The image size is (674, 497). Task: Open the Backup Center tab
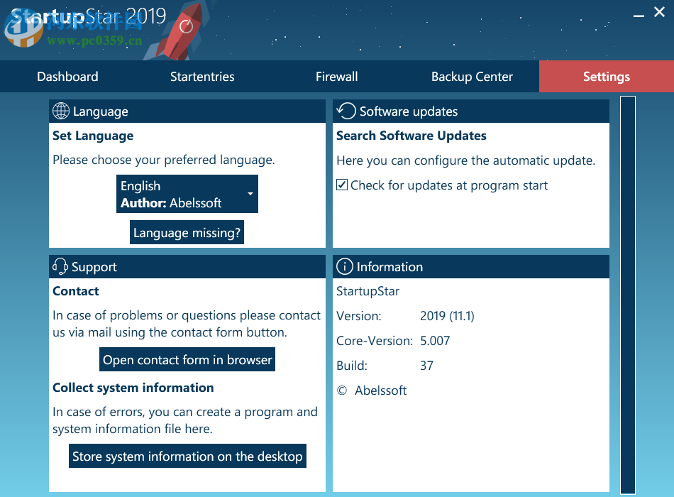[473, 76]
